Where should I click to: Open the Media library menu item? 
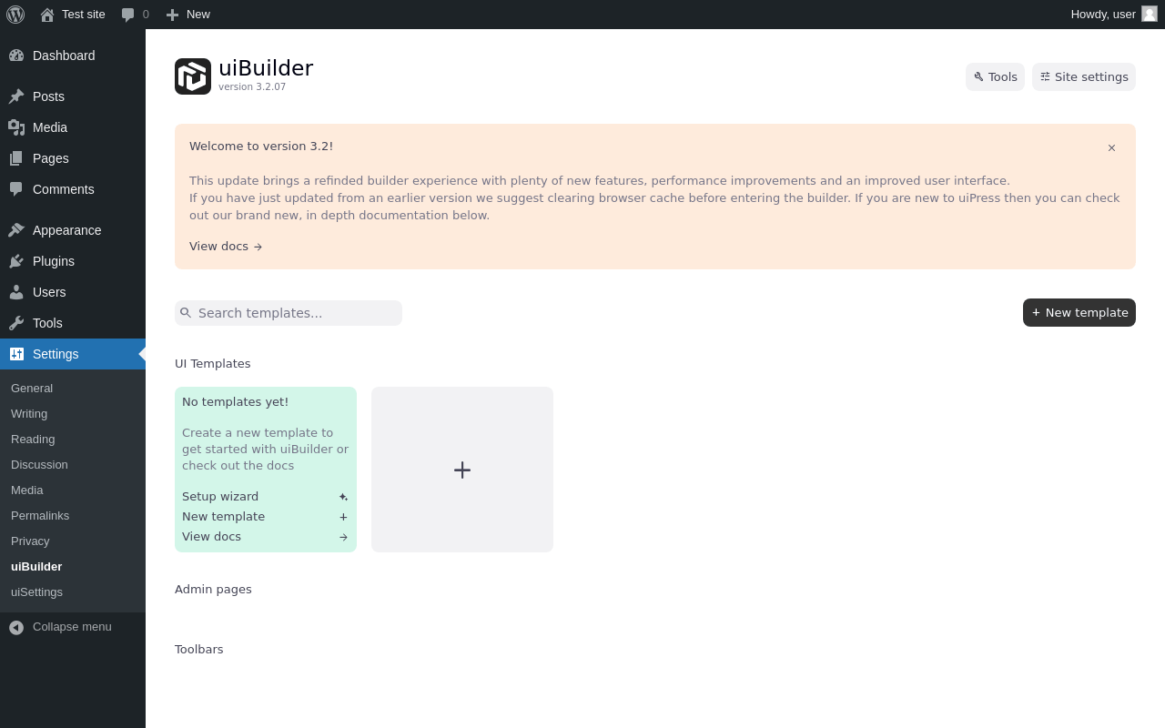[x=73, y=127]
